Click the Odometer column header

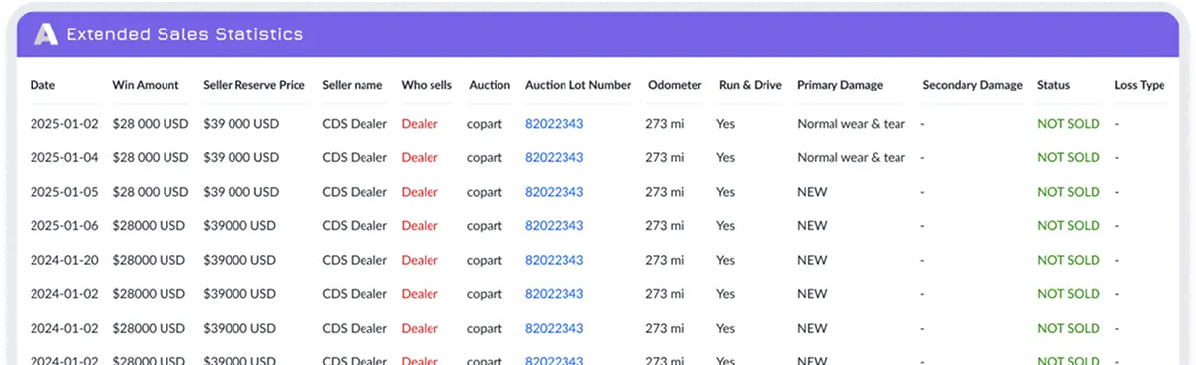[x=675, y=85]
